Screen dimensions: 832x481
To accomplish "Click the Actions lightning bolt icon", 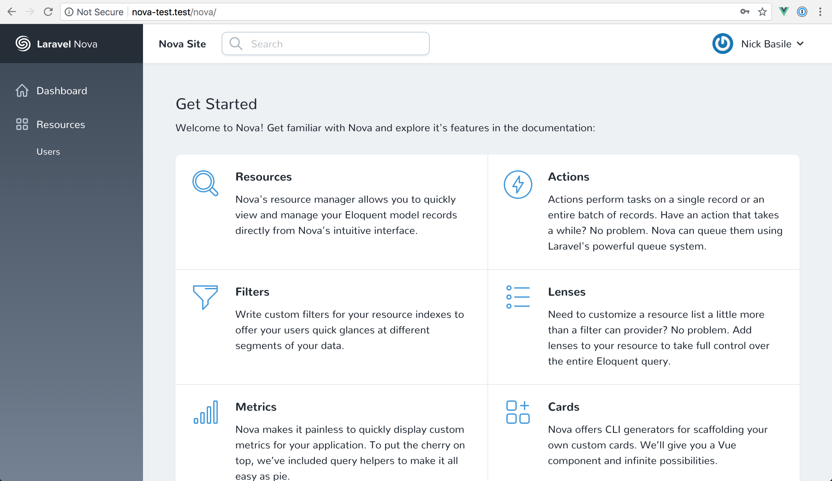I will tap(518, 184).
